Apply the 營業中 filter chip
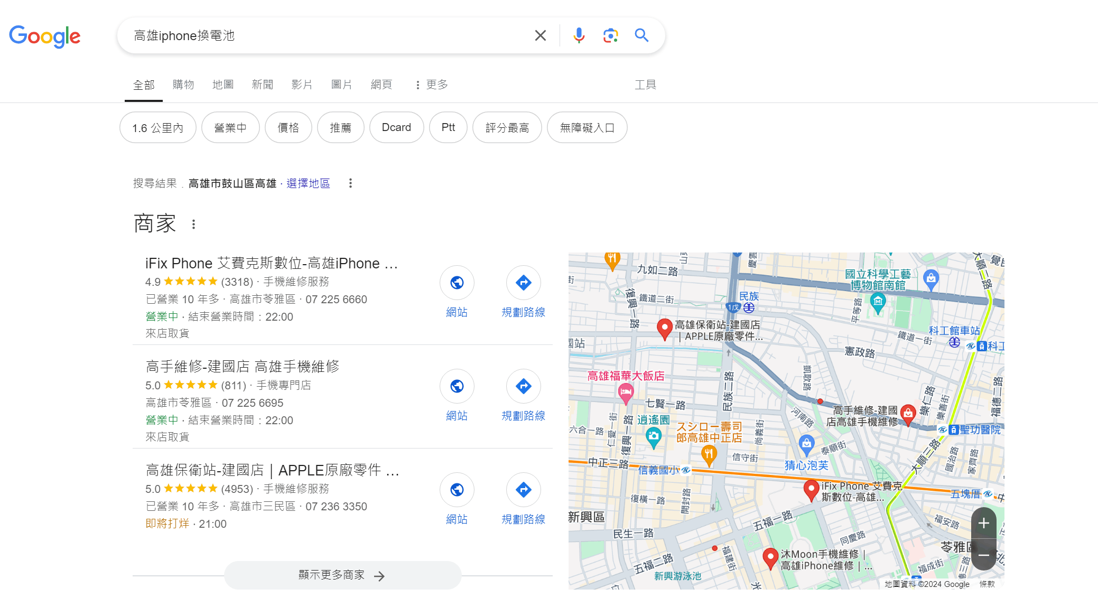Image resolution: width=1098 pixels, height=607 pixels. (x=230, y=127)
